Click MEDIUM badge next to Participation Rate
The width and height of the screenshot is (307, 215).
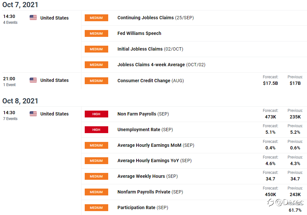[96, 208]
